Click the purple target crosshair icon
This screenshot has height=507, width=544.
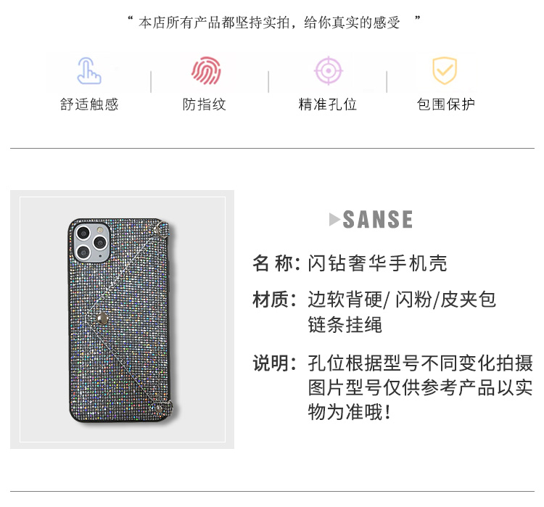(x=328, y=71)
